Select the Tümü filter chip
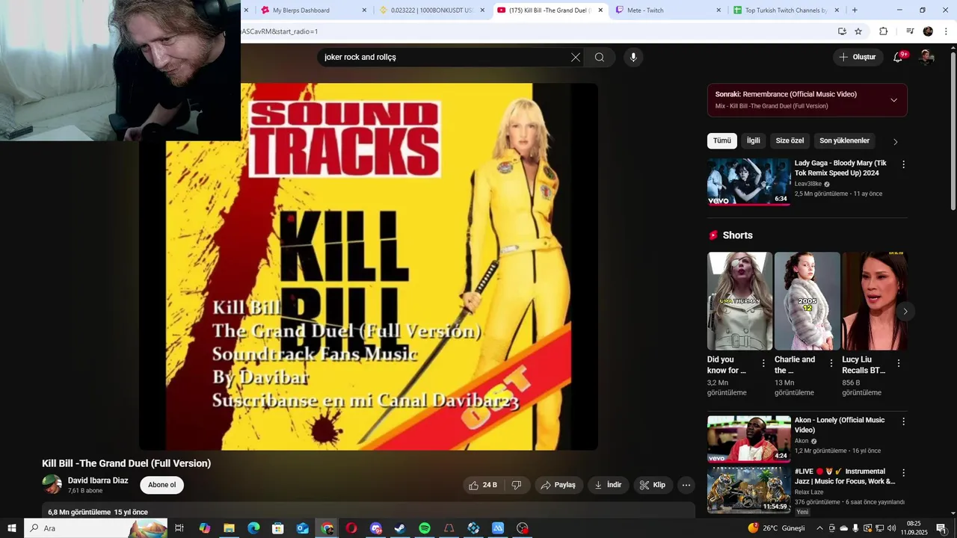 pyautogui.click(x=722, y=140)
